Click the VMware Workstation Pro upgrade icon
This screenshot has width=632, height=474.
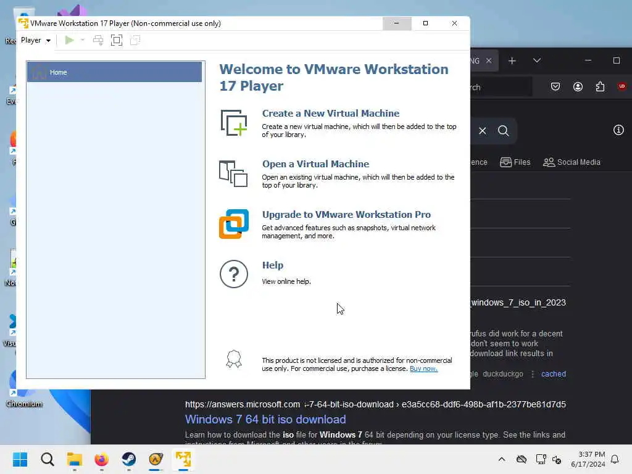click(234, 224)
